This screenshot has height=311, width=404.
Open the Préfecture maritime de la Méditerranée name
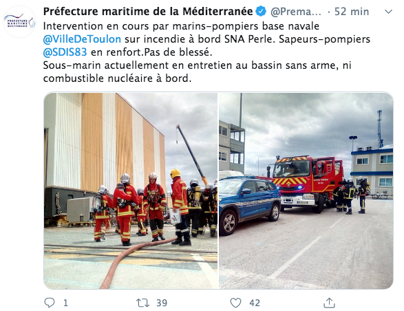click(148, 11)
